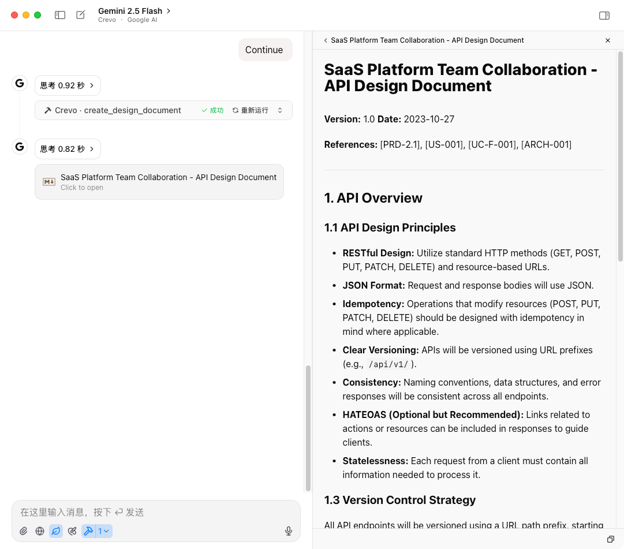Close the API Design Document preview panel
624x549 pixels.
(x=608, y=40)
